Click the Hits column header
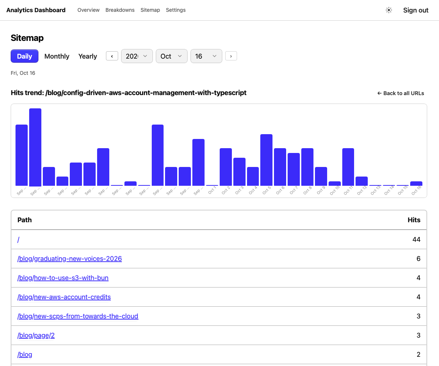Viewport: 439px width, 366px height. [414, 220]
